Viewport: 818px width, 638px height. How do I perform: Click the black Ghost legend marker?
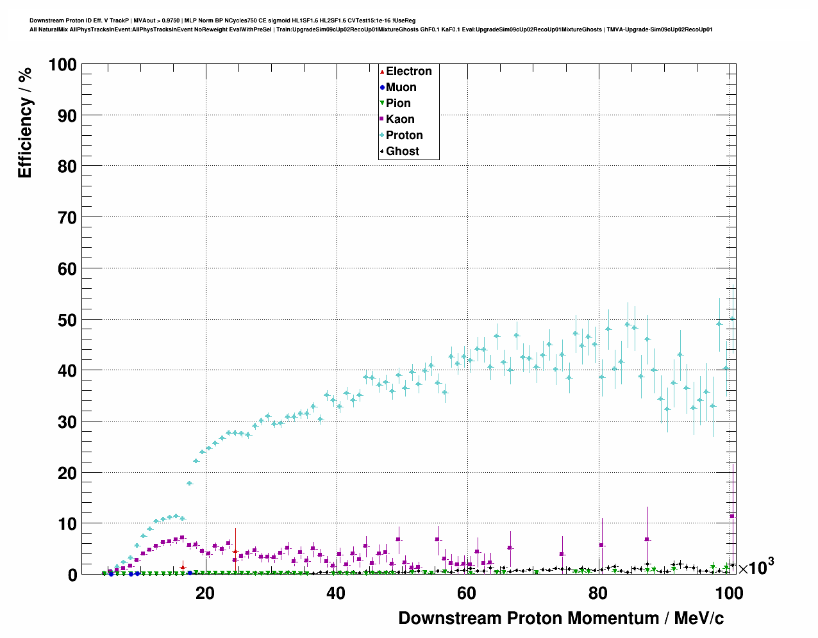pyautogui.click(x=382, y=151)
